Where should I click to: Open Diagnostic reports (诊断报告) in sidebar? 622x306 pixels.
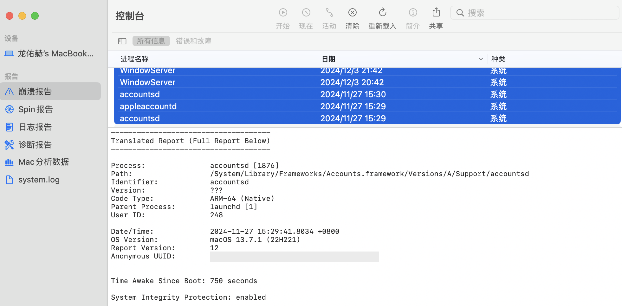(35, 145)
